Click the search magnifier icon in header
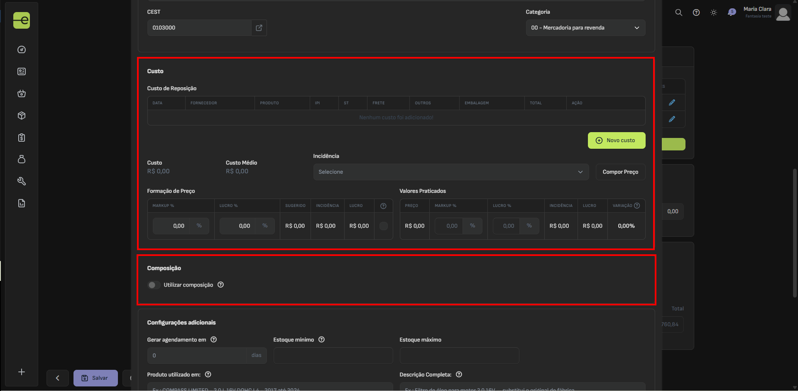This screenshot has height=391, width=798. tap(679, 12)
